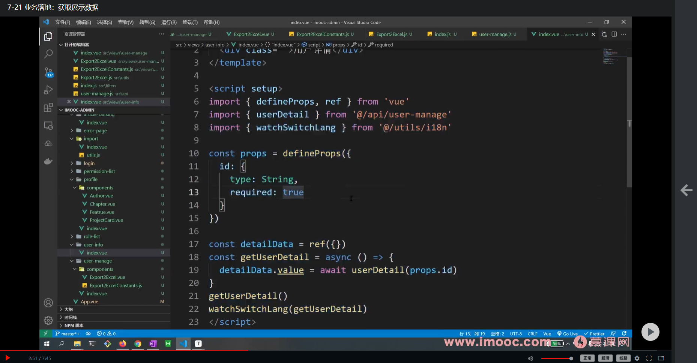Open Source Control view with 137 badge
Image resolution: width=697 pixels, height=363 pixels.
(48, 72)
